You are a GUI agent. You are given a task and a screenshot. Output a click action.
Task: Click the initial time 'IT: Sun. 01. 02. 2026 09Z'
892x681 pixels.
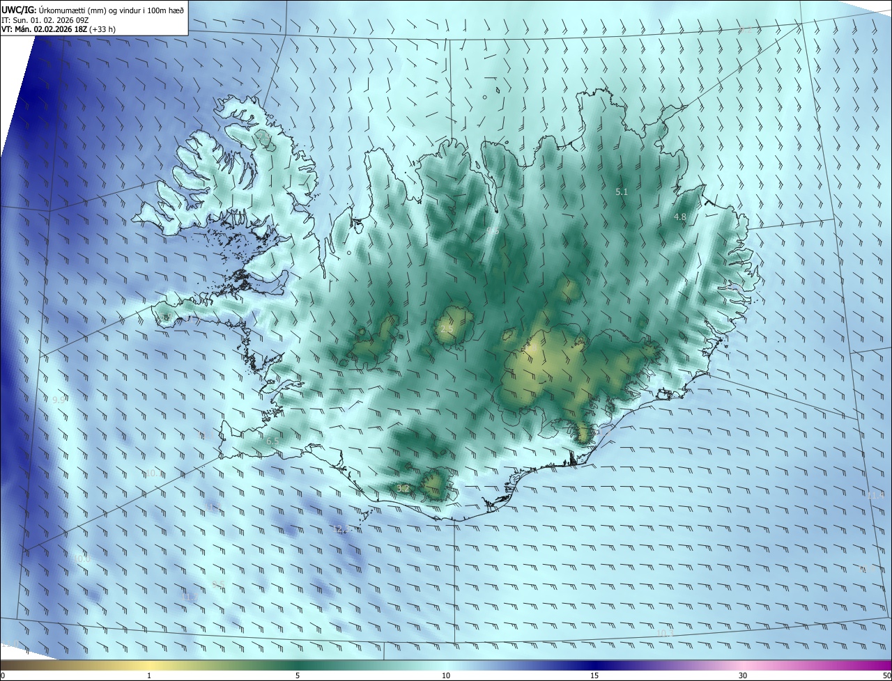click(x=45, y=20)
